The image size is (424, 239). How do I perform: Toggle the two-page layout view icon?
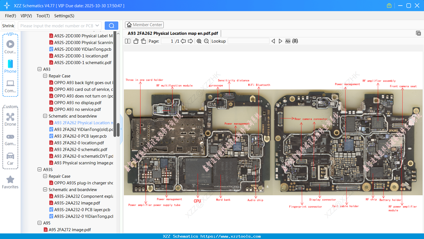pos(128,41)
